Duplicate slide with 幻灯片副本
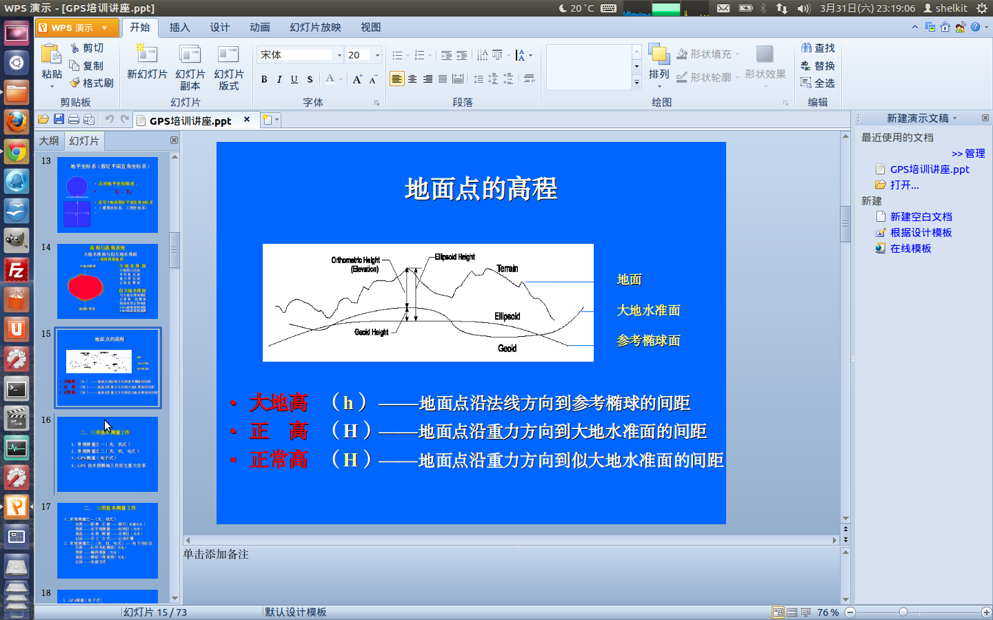The image size is (993, 620). click(x=190, y=68)
